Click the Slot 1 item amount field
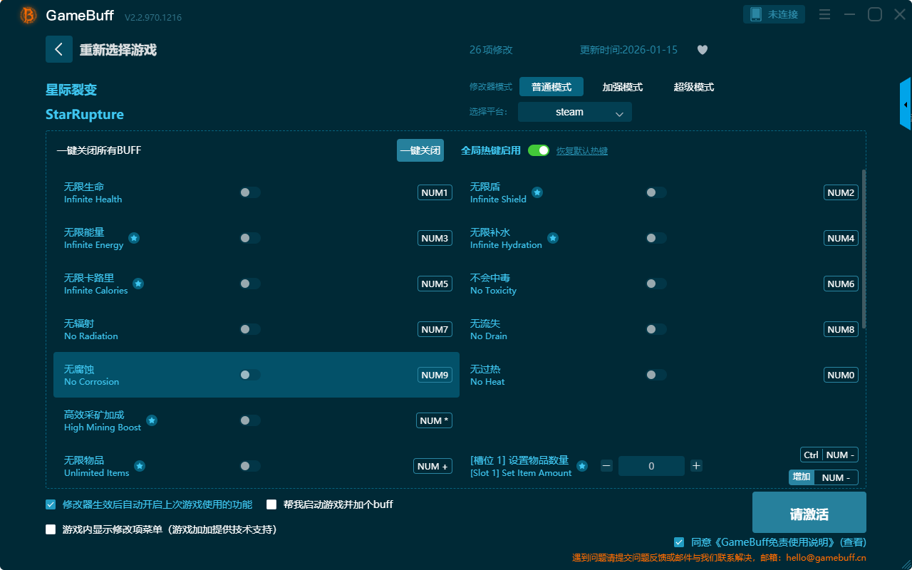Image resolution: width=912 pixels, height=570 pixels. (651, 466)
